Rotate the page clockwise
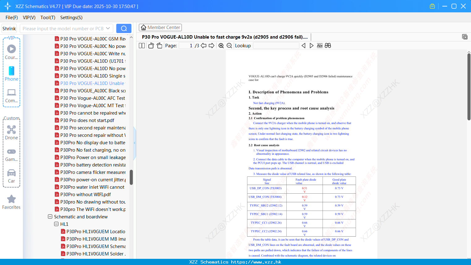Viewport: 471px width, 265px height. pyautogui.click(x=159, y=46)
